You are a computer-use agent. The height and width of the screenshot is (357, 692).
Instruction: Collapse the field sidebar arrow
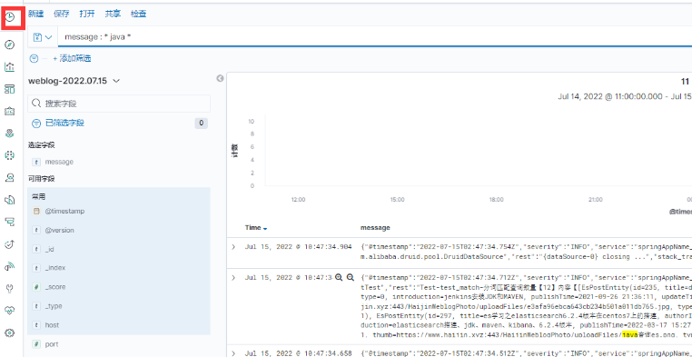tap(220, 78)
